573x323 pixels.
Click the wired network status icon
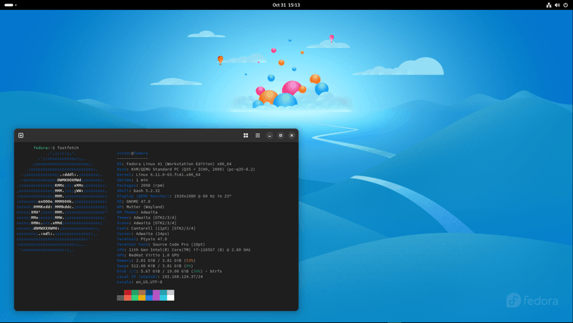click(x=549, y=5)
